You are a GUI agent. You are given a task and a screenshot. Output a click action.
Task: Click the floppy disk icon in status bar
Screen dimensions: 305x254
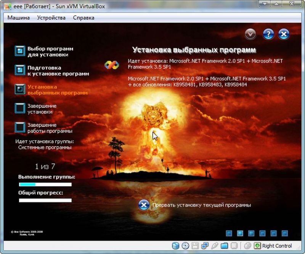[x=195, y=246]
